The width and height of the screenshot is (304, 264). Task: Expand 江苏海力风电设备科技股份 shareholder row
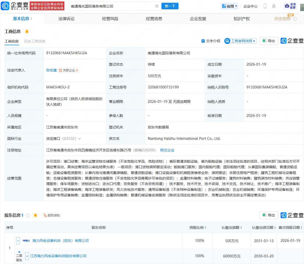click(27, 256)
